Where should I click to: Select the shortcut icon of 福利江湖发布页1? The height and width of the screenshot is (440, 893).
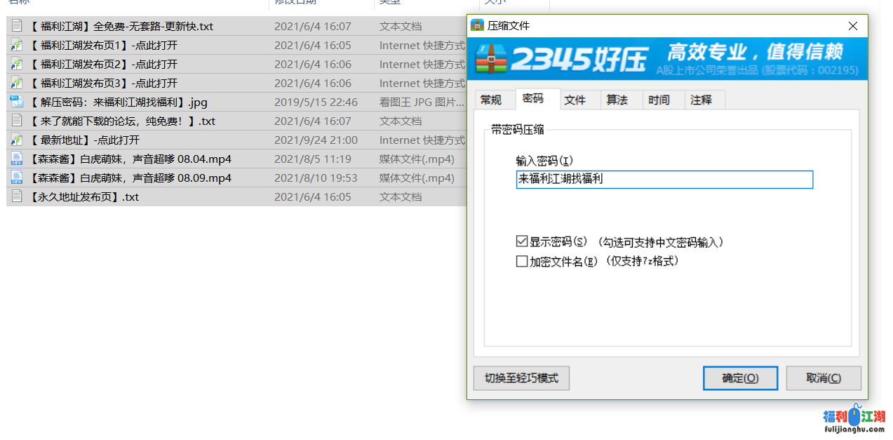click(17, 46)
